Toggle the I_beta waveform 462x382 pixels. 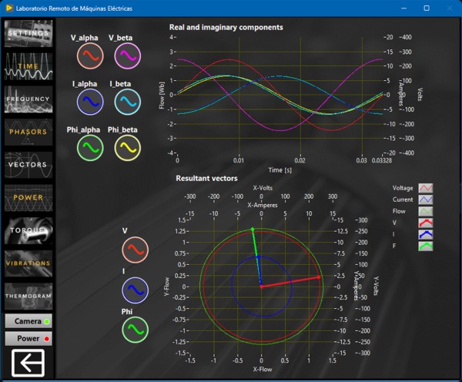coord(127,101)
